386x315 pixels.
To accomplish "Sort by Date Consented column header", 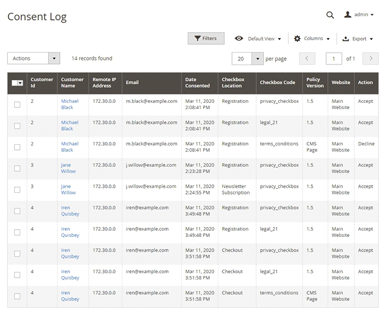I will click(197, 83).
